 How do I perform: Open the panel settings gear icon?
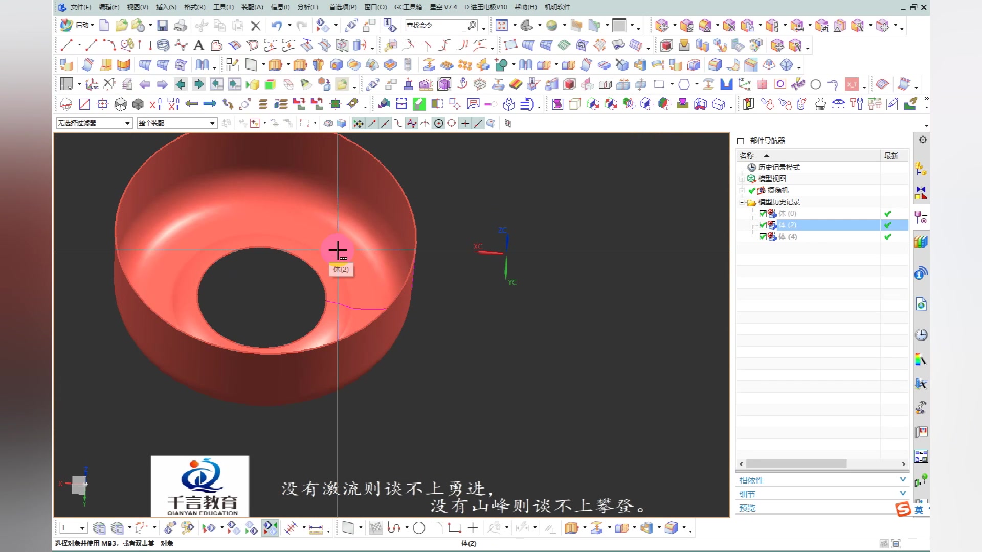tap(923, 140)
